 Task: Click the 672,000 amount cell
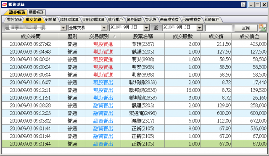point(249,121)
